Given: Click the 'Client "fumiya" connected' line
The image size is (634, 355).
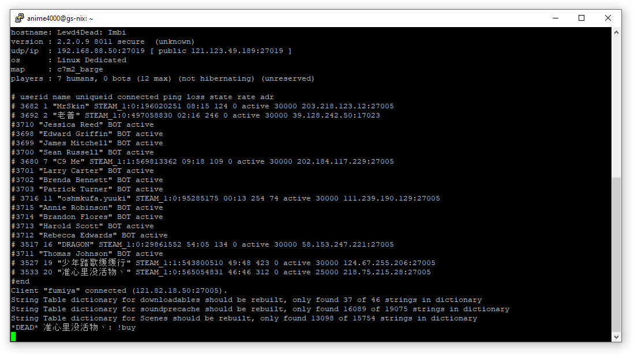Looking at the screenshot, I should pyautogui.click(x=119, y=291).
